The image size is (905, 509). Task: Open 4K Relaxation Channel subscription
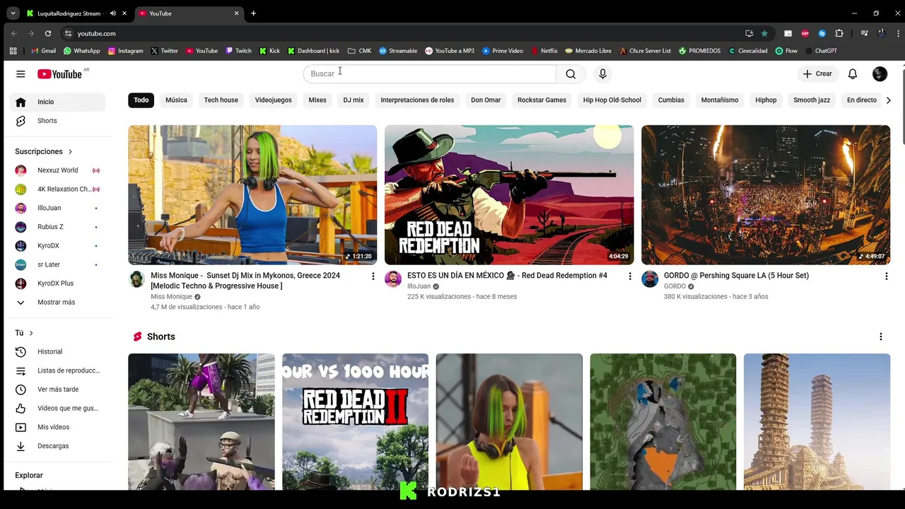tap(58, 189)
